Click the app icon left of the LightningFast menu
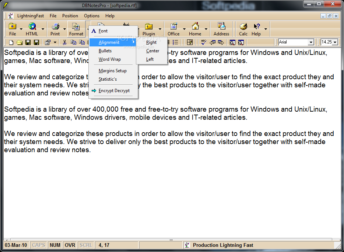 (10, 16)
